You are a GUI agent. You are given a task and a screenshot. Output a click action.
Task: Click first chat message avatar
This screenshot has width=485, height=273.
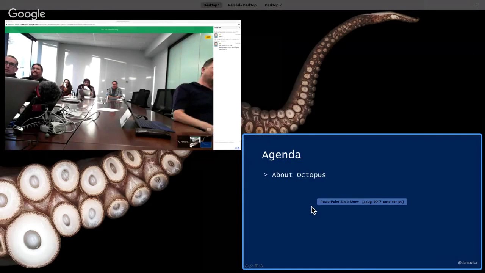[216, 35]
